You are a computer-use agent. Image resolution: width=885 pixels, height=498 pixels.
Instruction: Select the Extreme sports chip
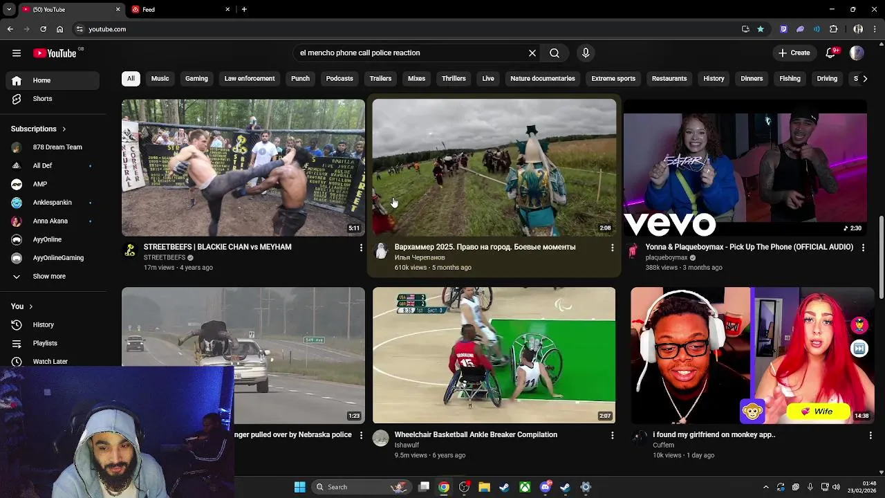[613, 78]
